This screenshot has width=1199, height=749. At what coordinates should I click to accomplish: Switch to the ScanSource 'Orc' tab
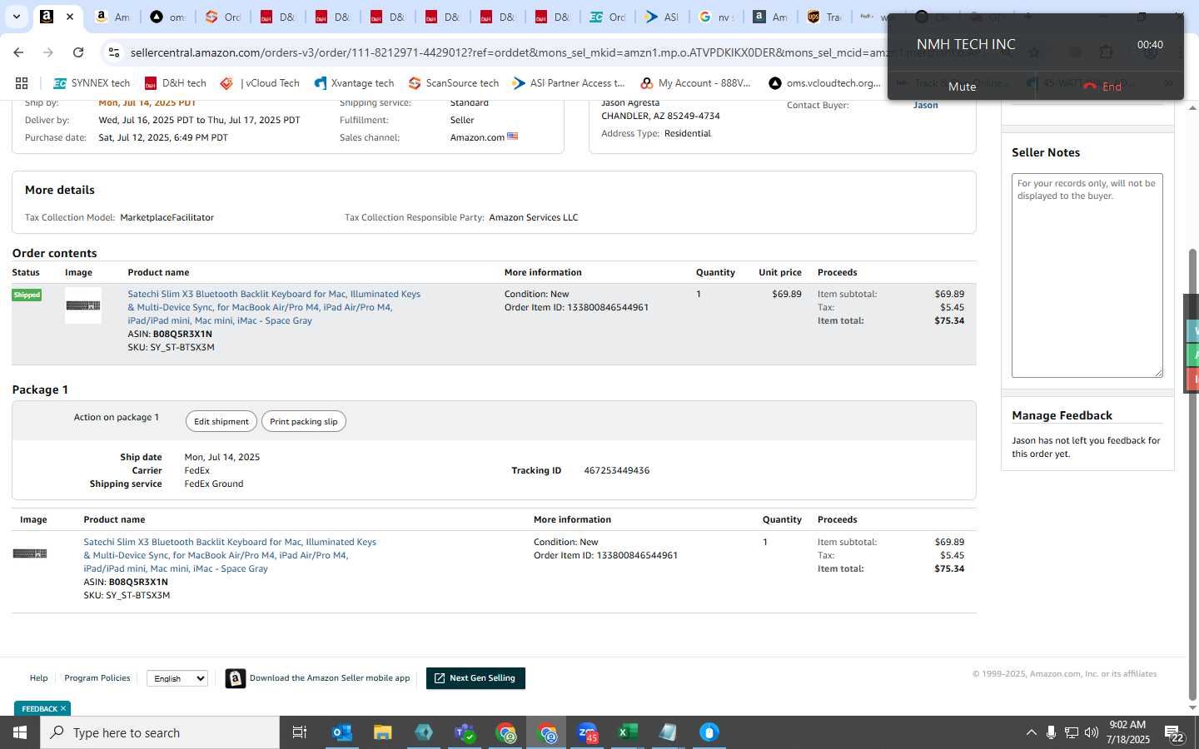click(x=221, y=17)
